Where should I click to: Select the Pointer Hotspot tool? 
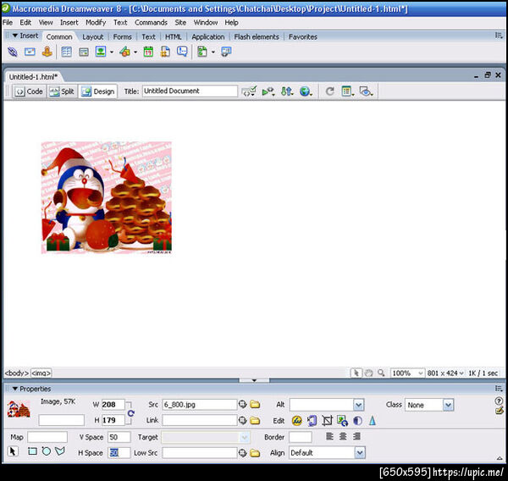(x=13, y=451)
